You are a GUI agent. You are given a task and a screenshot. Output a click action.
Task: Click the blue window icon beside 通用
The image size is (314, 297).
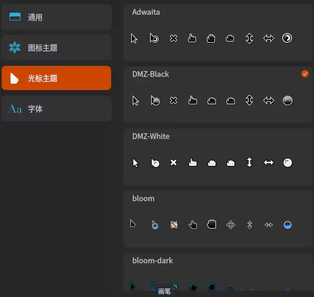[15, 17]
